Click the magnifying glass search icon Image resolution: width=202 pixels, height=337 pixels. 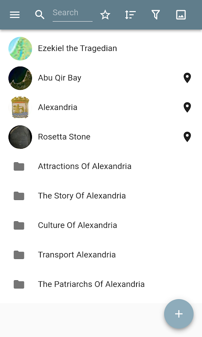40,15
